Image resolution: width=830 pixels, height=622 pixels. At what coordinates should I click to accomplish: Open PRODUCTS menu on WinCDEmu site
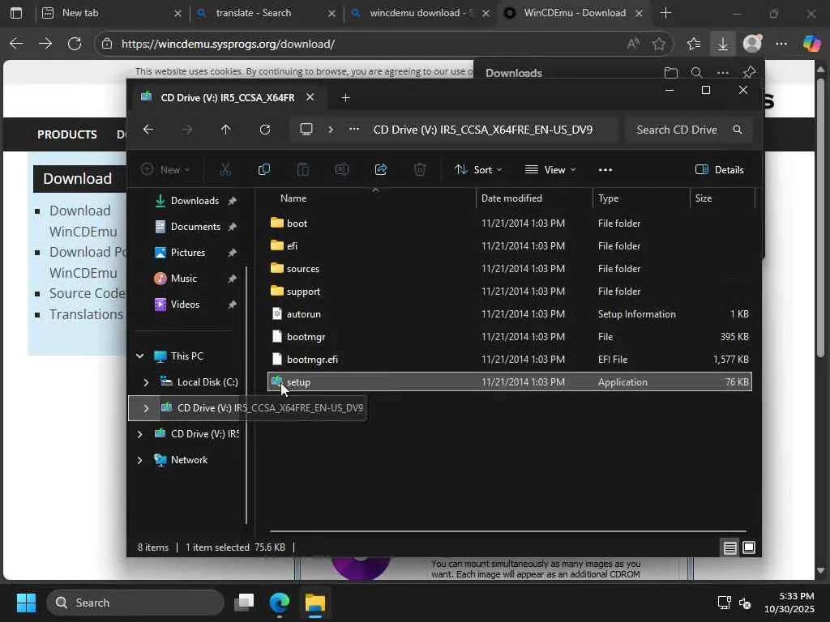67,134
